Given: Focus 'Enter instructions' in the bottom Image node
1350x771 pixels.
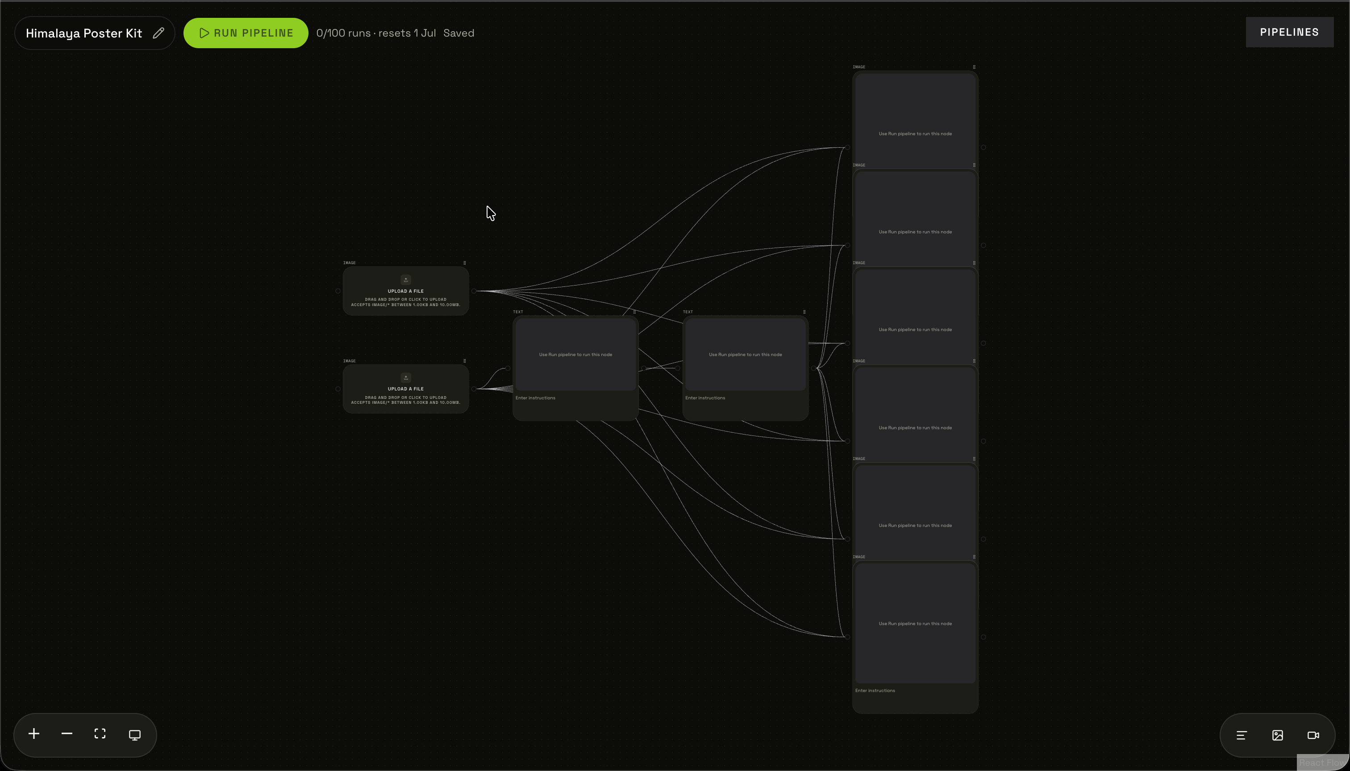Looking at the screenshot, I should 915,698.
